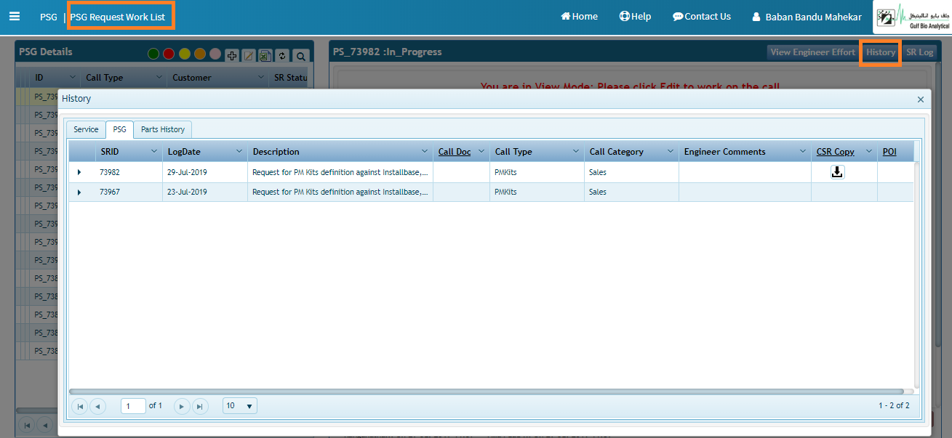Click the Gulf Bio Analytical logo
This screenshot has height=438, width=952.
pos(912,17)
